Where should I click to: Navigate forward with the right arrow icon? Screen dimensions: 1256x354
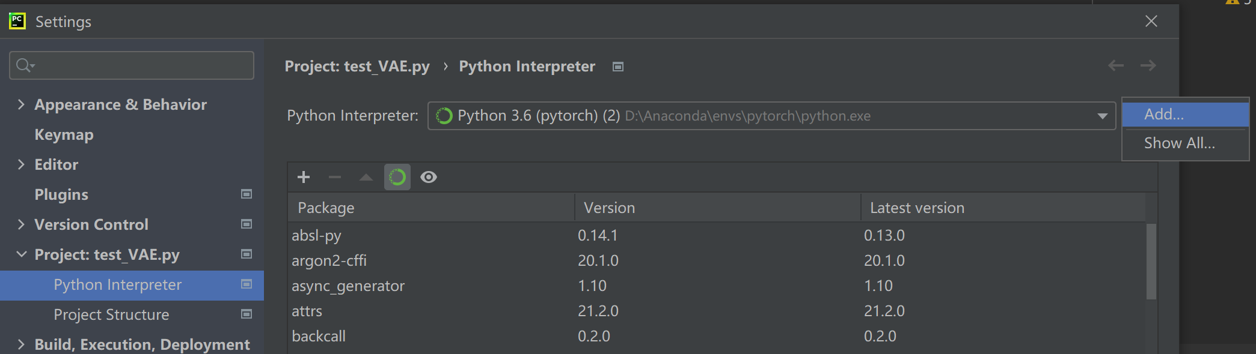tap(1148, 65)
